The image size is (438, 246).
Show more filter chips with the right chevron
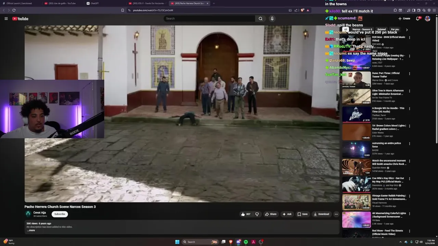click(407, 30)
